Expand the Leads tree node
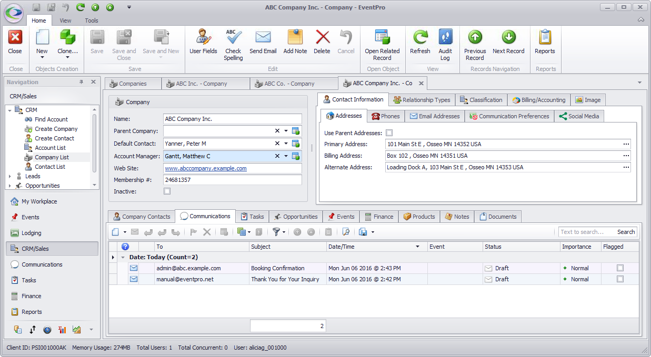Screen dimensions: 651x357 [x=9, y=176]
